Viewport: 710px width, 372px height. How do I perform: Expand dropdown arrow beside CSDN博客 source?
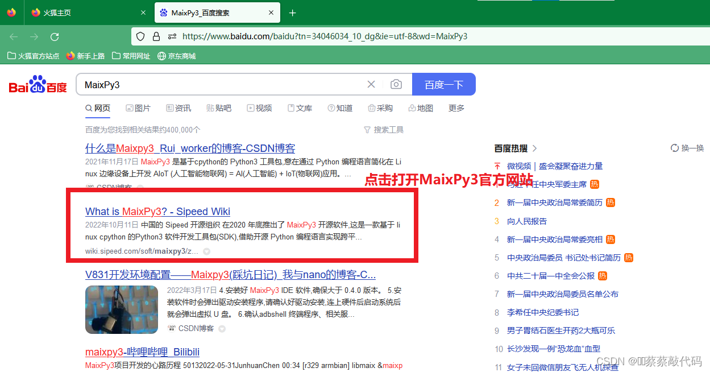222,329
